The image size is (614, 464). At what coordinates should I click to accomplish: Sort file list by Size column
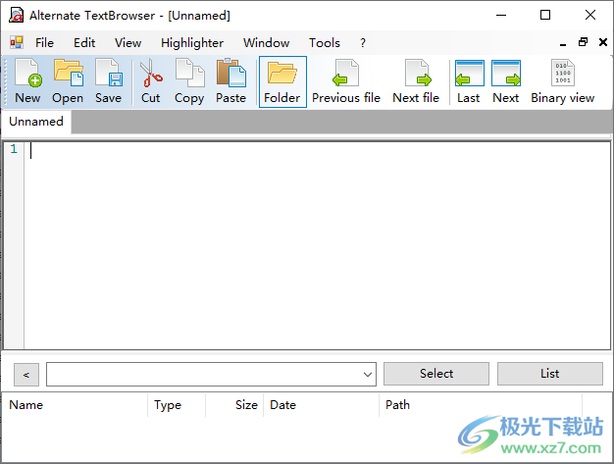tap(234, 405)
